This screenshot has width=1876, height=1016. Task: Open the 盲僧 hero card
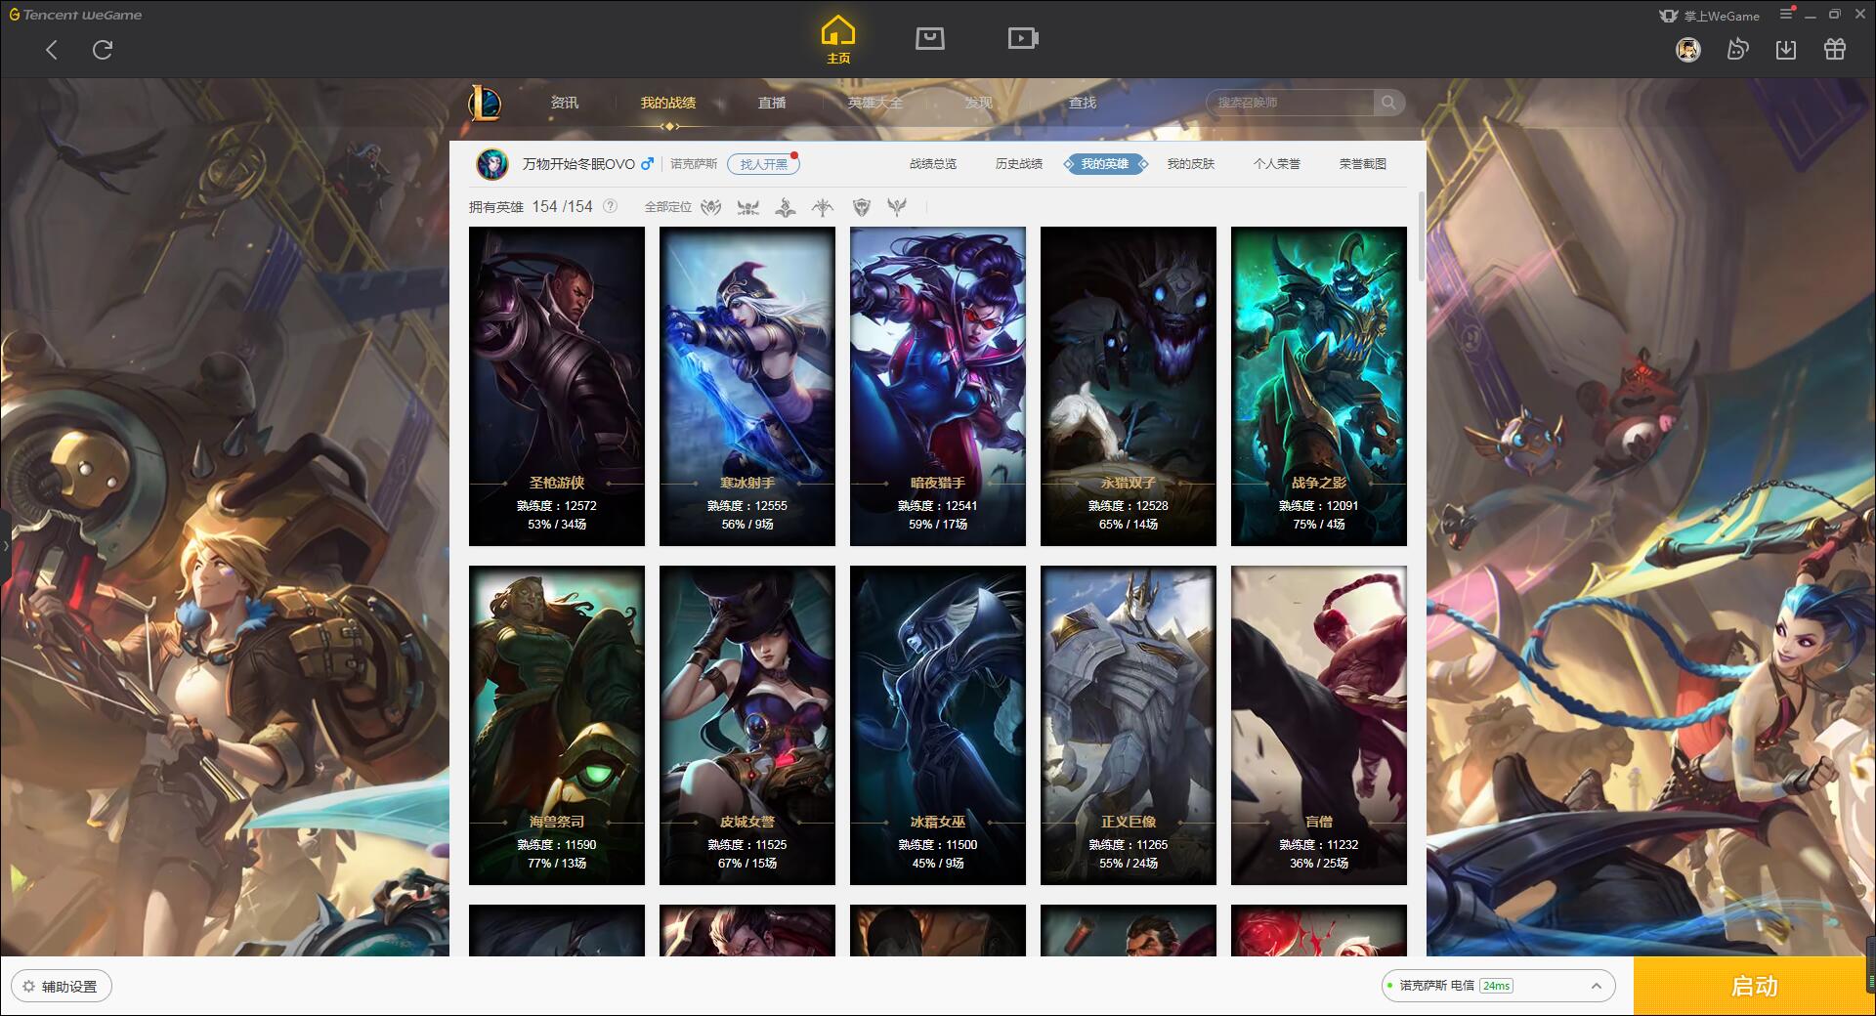tap(1319, 725)
